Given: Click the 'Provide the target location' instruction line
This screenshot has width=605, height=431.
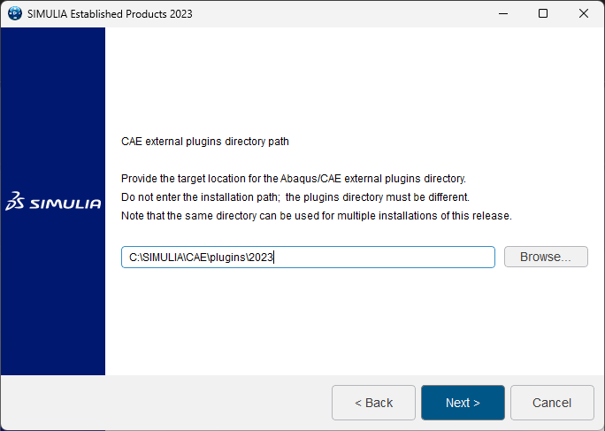Looking at the screenshot, I should (x=293, y=178).
